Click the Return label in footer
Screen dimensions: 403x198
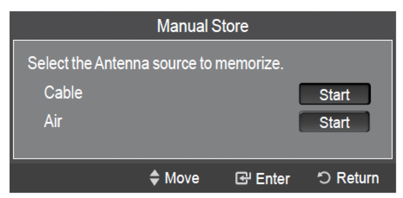358,178
